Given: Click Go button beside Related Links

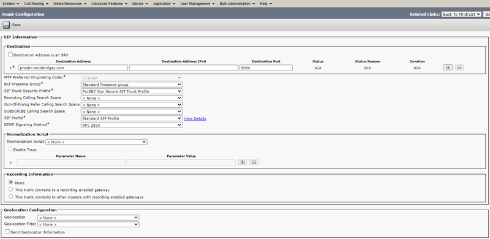Looking at the screenshot, I should pyautogui.click(x=486, y=14).
